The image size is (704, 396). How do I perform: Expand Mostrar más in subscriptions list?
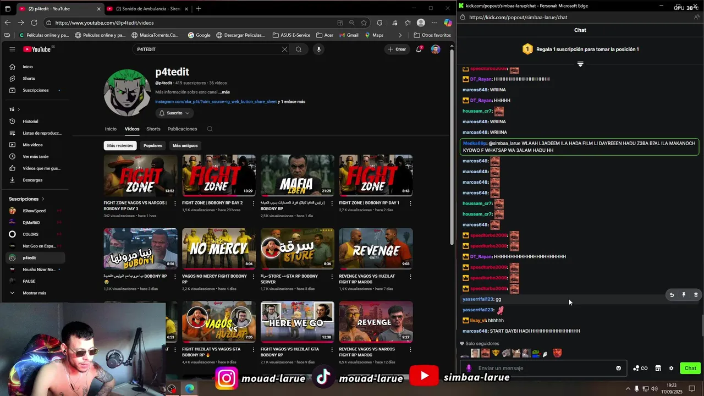click(33, 293)
